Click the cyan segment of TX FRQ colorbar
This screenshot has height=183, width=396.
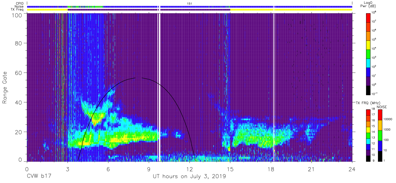[369, 141]
